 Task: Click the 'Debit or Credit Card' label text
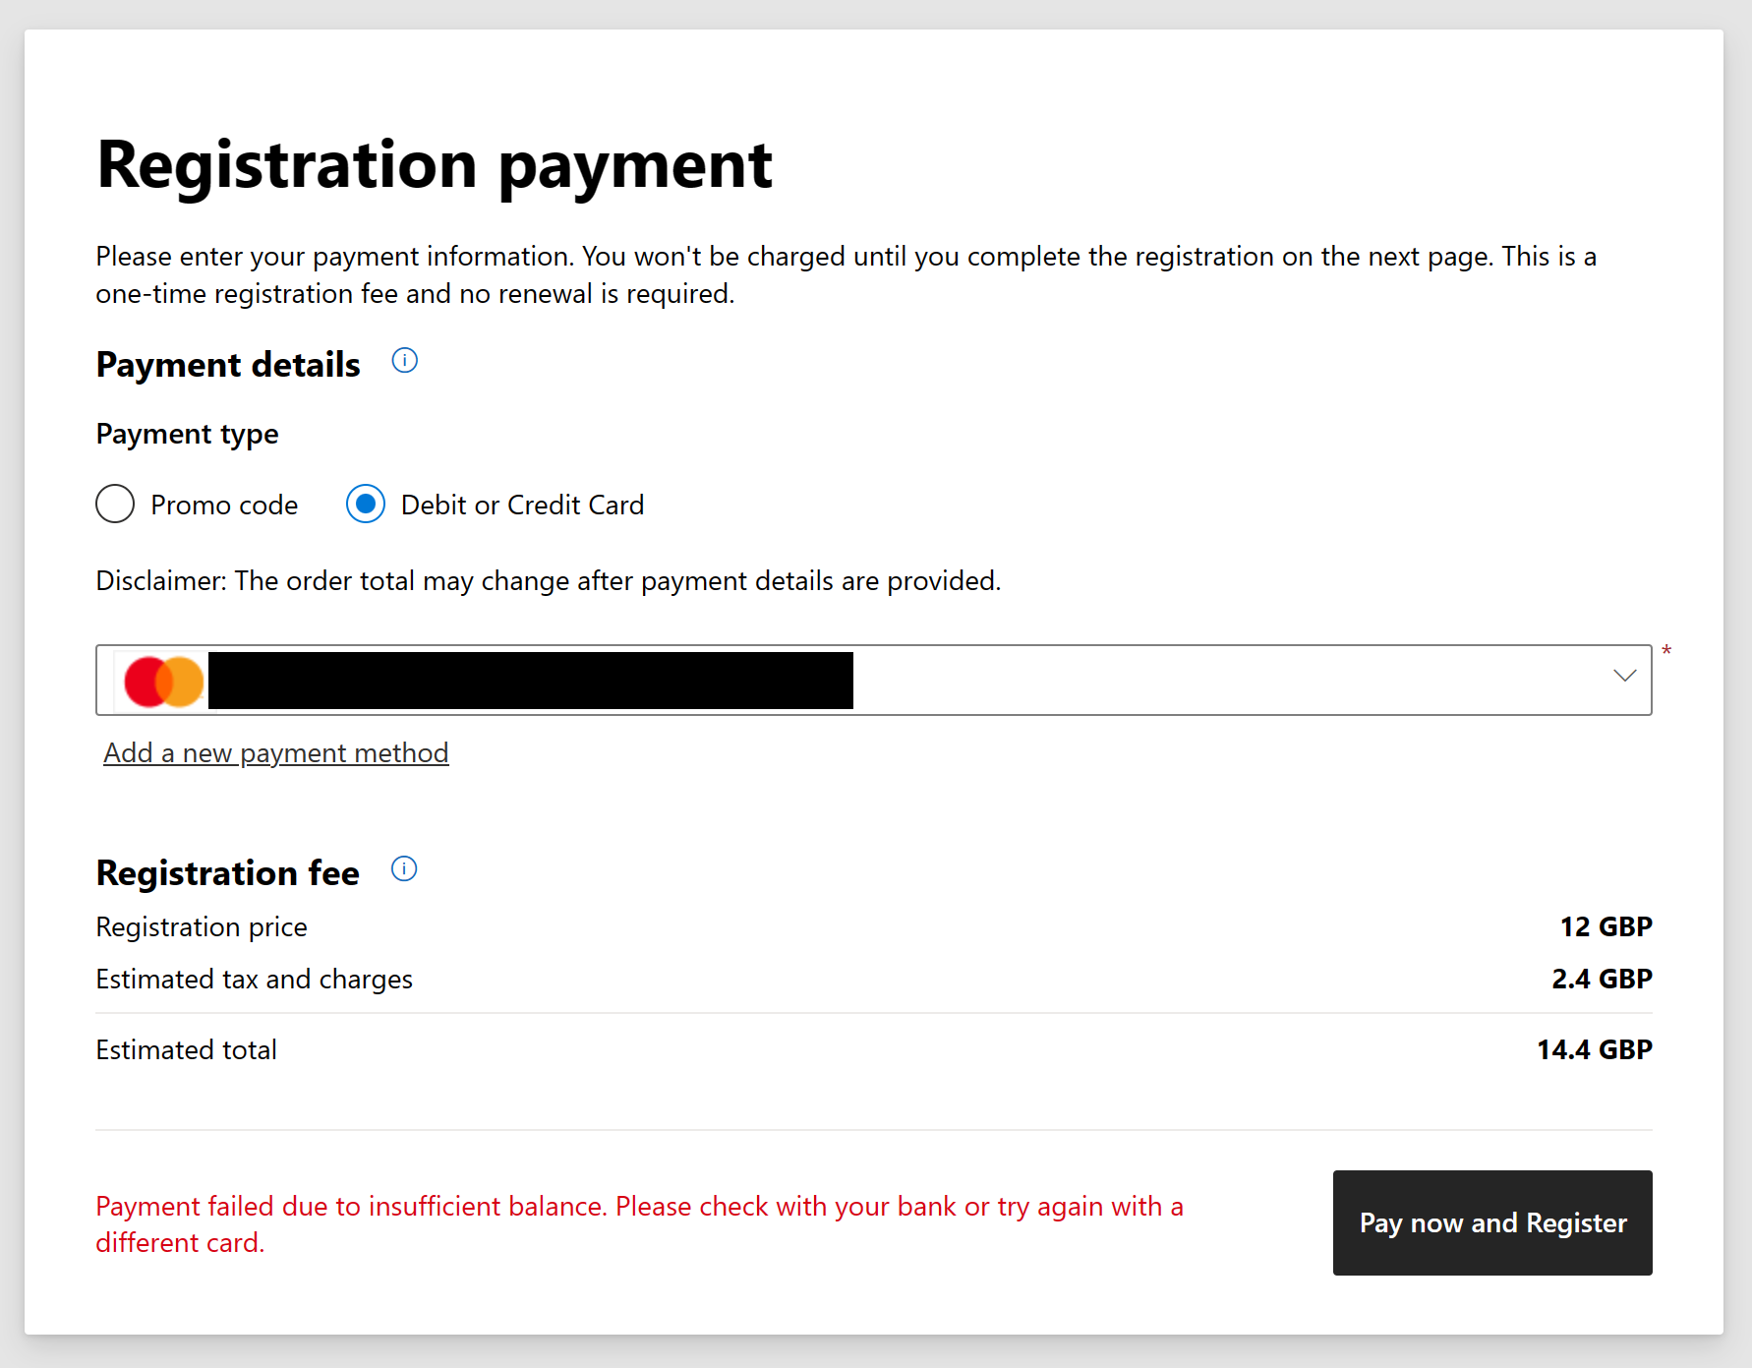522,506
